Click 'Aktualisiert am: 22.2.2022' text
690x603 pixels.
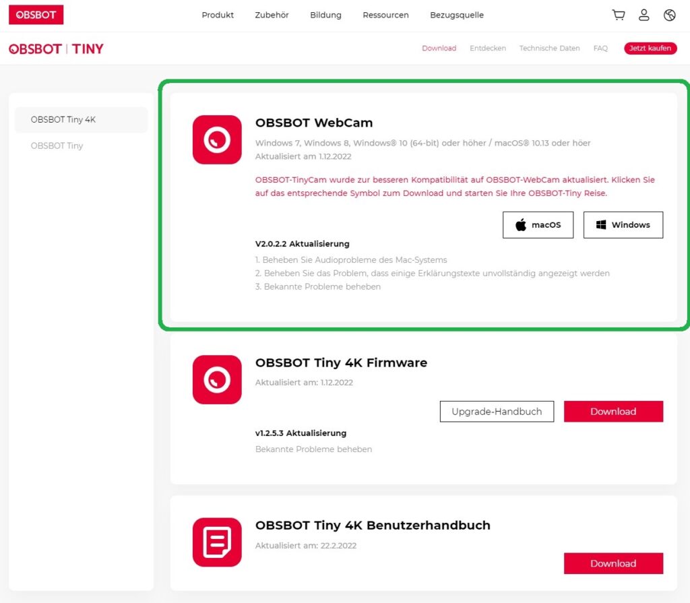306,545
